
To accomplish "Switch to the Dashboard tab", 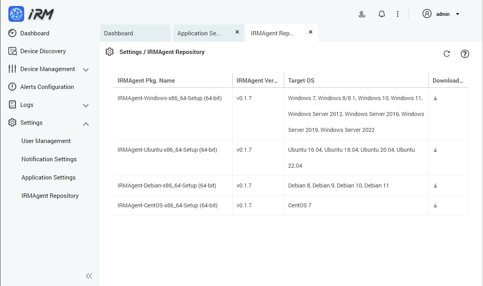I will (x=118, y=33).
